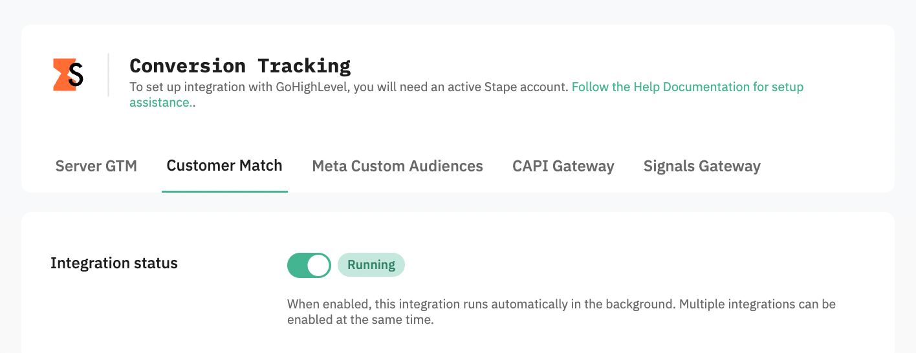
Task: Click the Conversion Tracking heading
Action: (x=240, y=65)
